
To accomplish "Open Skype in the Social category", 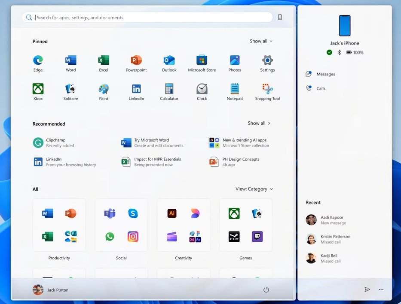I will [133, 213].
